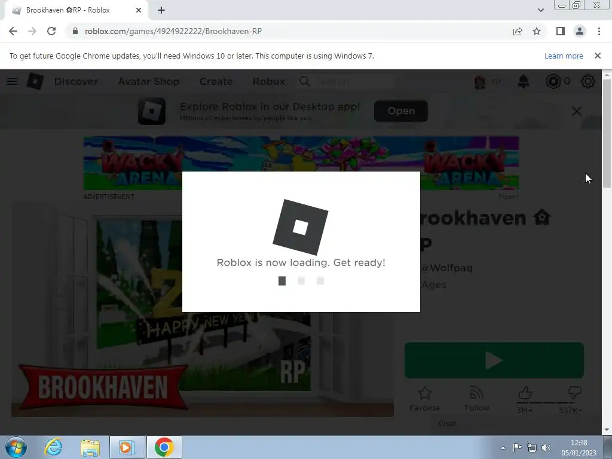Open the Windows Start menu

[16, 447]
